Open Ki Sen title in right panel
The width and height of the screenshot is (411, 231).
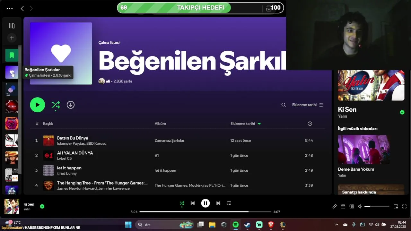point(347,109)
